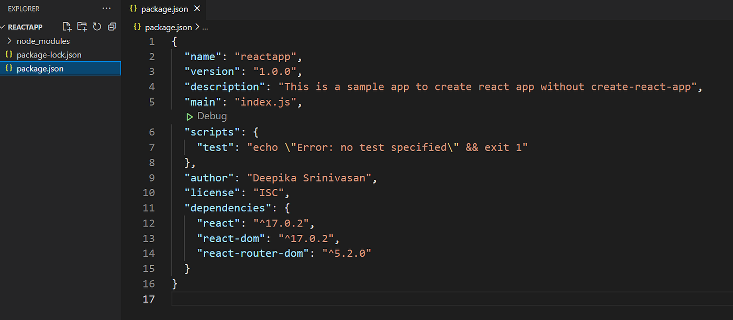
Task: Create a new file in the Explorer
Action: coord(66,26)
